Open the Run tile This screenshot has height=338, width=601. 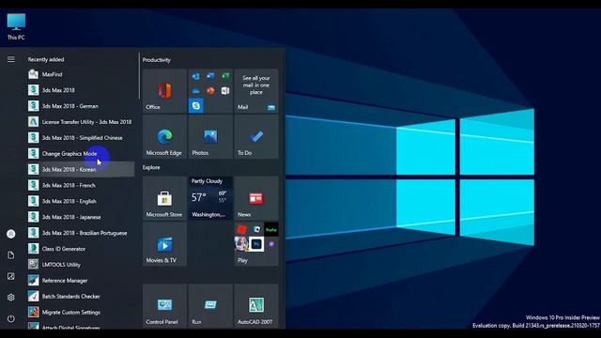(210, 306)
